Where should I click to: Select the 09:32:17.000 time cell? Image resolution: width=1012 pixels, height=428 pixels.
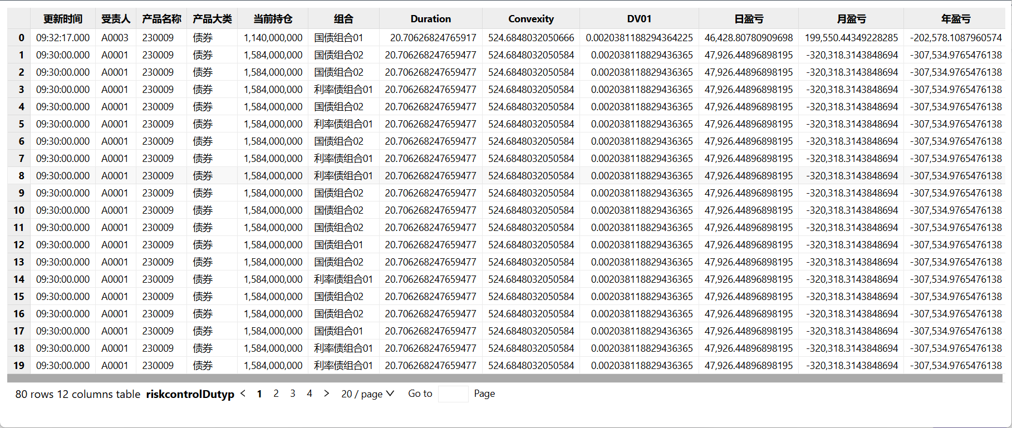click(63, 38)
